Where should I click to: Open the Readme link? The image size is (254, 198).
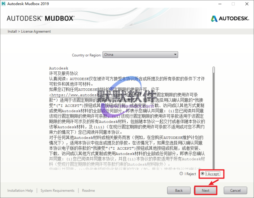pos(88,191)
